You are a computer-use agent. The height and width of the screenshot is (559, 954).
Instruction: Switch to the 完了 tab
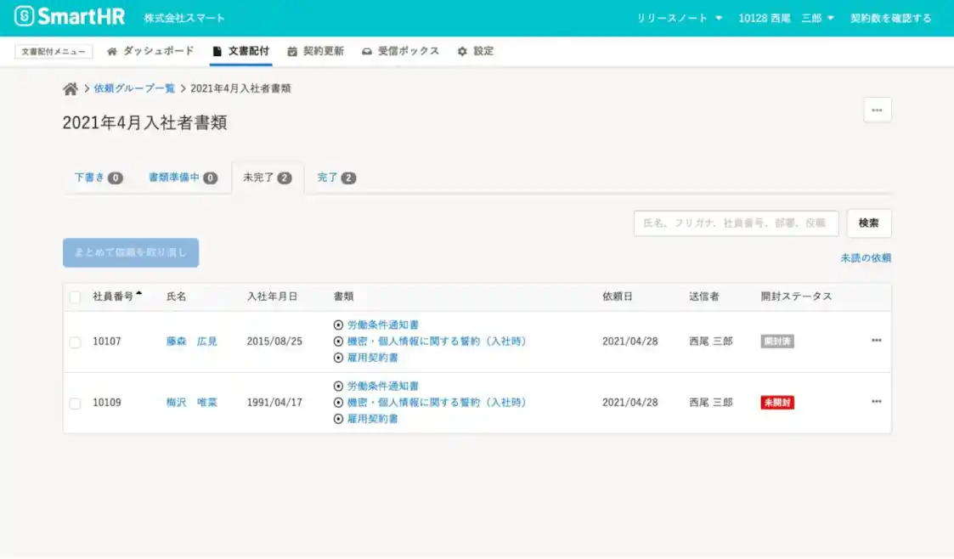pos(336,178)
